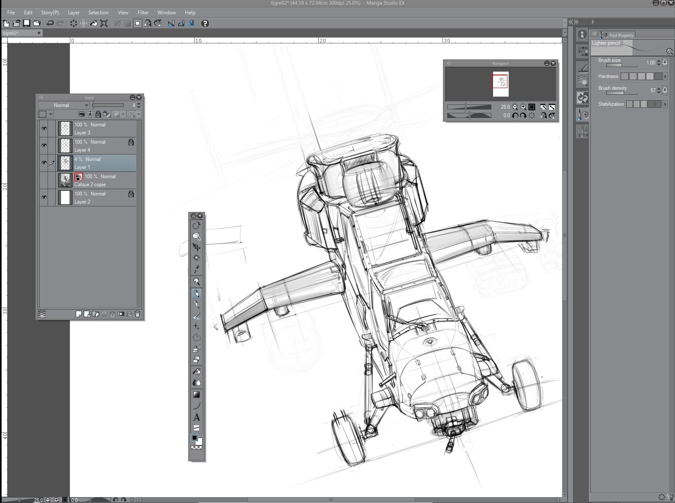Open the Sub tool detail wrench icon
675x503 pixels.
click(x=670, y=51)
